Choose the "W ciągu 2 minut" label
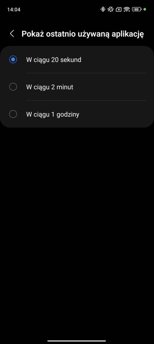The image size is (154, 344). [50, 87]
